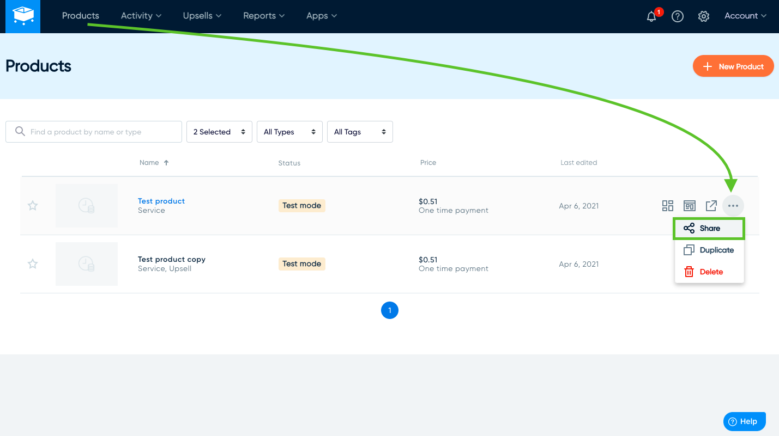Screen dimensions: 779x436
Task: Star the Test product row
Action: pos(33,206)
